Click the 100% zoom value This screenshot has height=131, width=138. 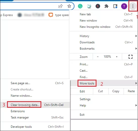point(107,57)
